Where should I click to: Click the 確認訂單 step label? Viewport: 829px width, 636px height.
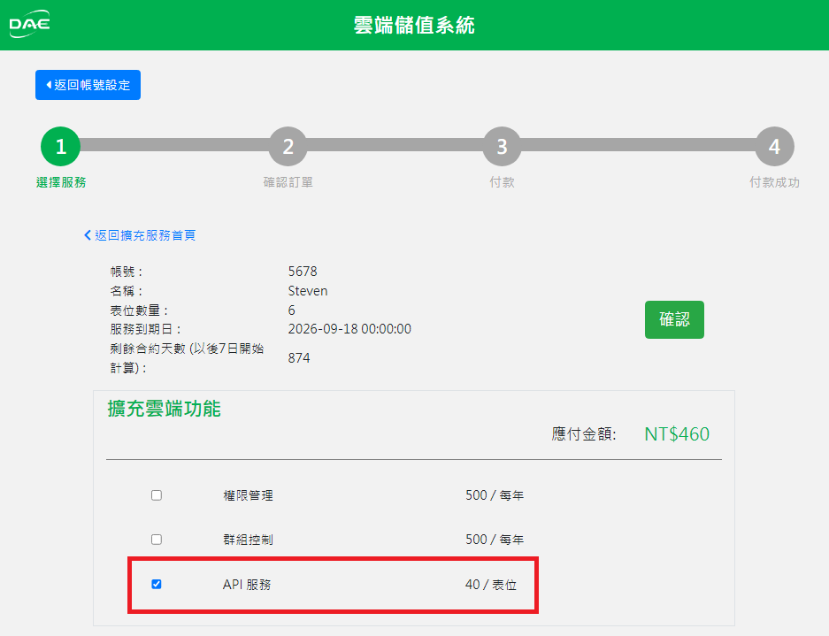[x=288, y=183]
